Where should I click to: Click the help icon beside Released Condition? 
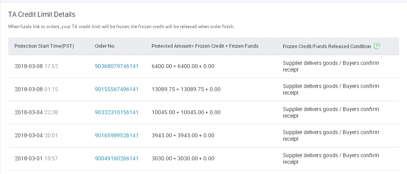point(377,46)
